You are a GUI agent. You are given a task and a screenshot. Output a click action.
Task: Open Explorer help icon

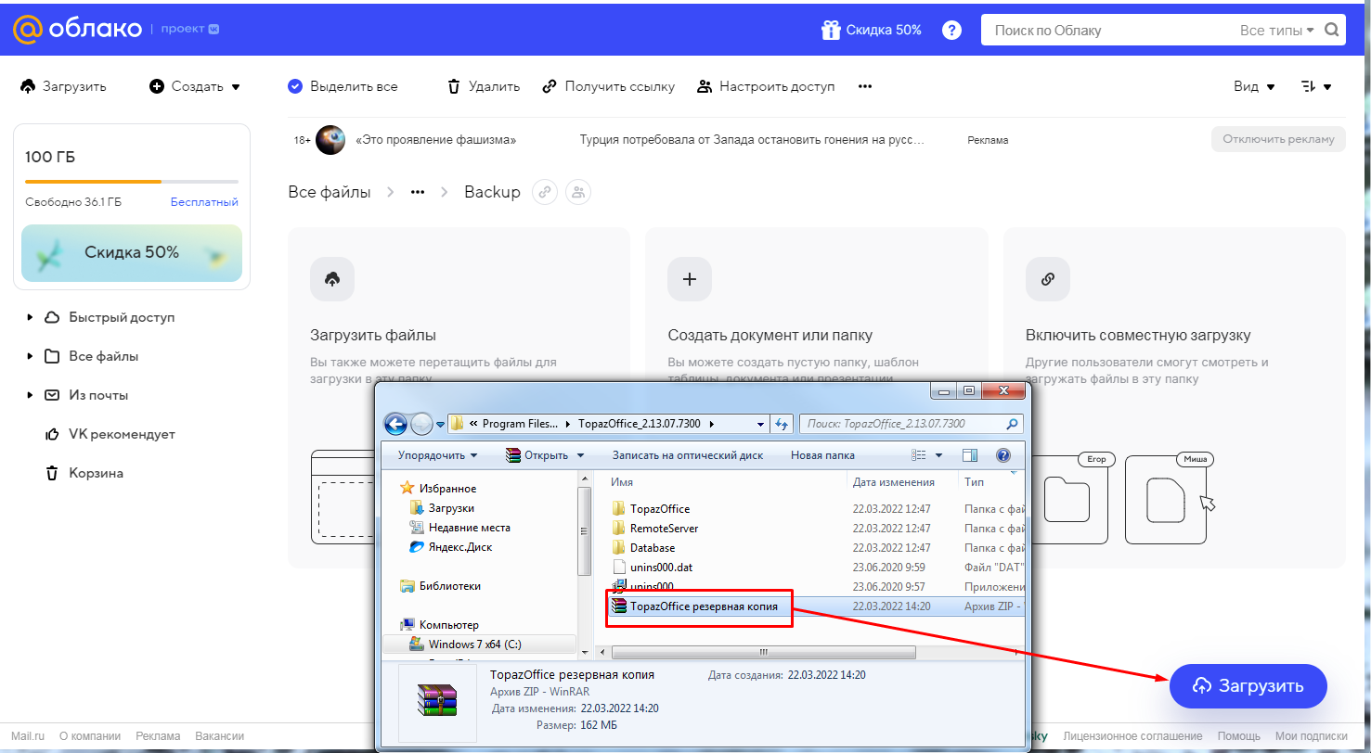tap(1002, 455)
